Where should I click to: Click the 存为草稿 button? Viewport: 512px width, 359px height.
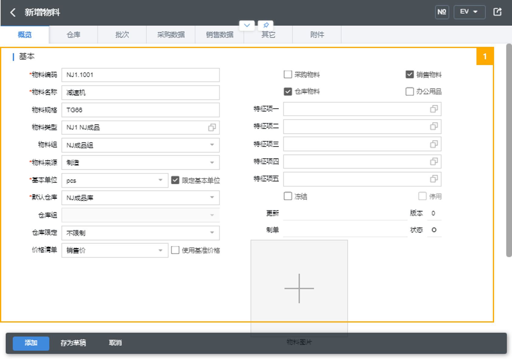pyautogui.click(x=73, y=343)
